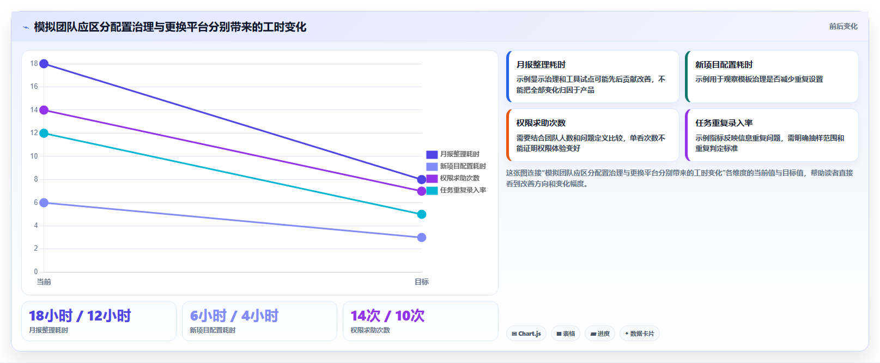
Task: Click the target point at value 5
Action: pos(422,214)
